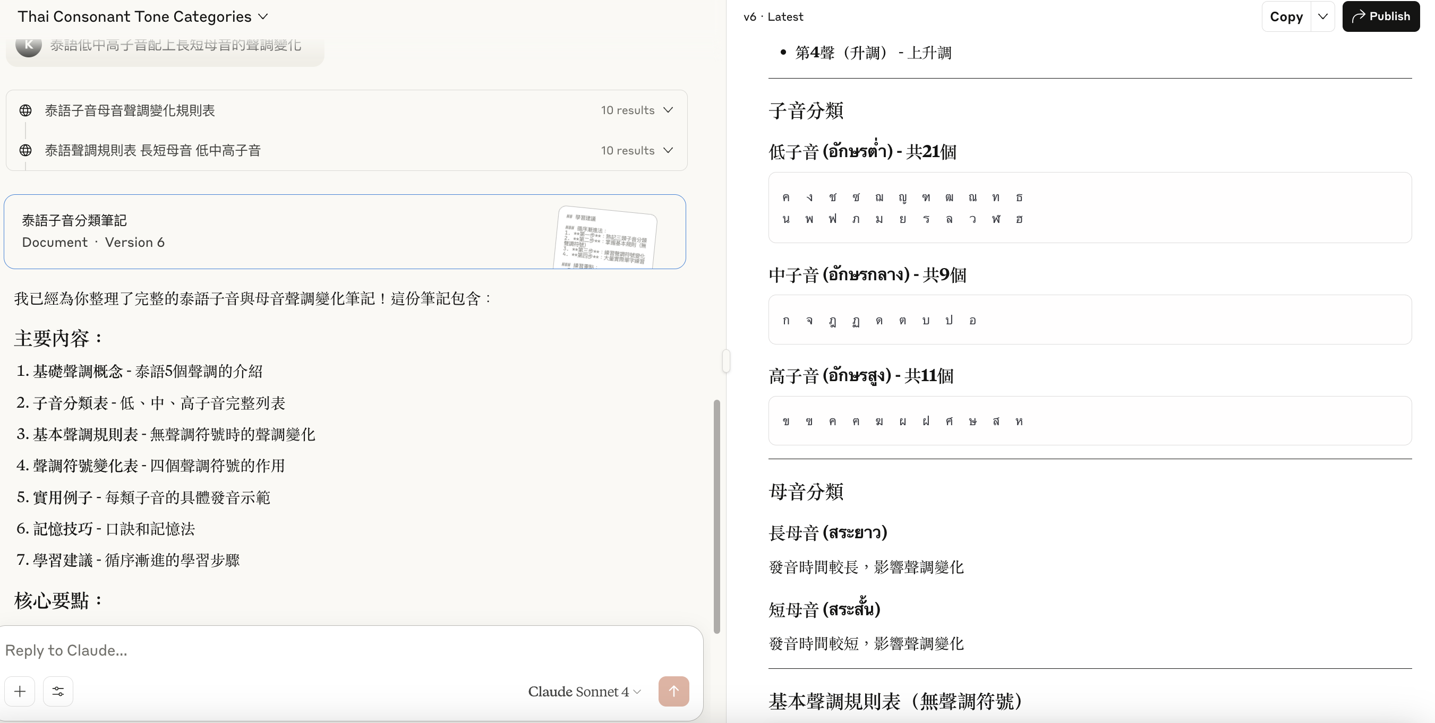Click the 長母音 (สระยาว) heading
The width and height of the screenshot is (1435, 723).
pos(828,532)
